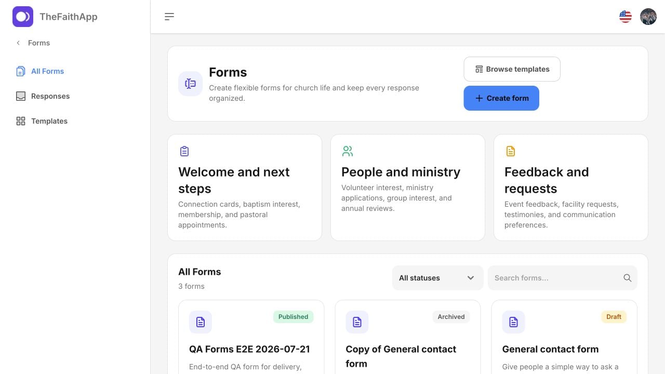Open the Welcome and next steps card
The width and height of the screenshot is (665, 374).
245,188
